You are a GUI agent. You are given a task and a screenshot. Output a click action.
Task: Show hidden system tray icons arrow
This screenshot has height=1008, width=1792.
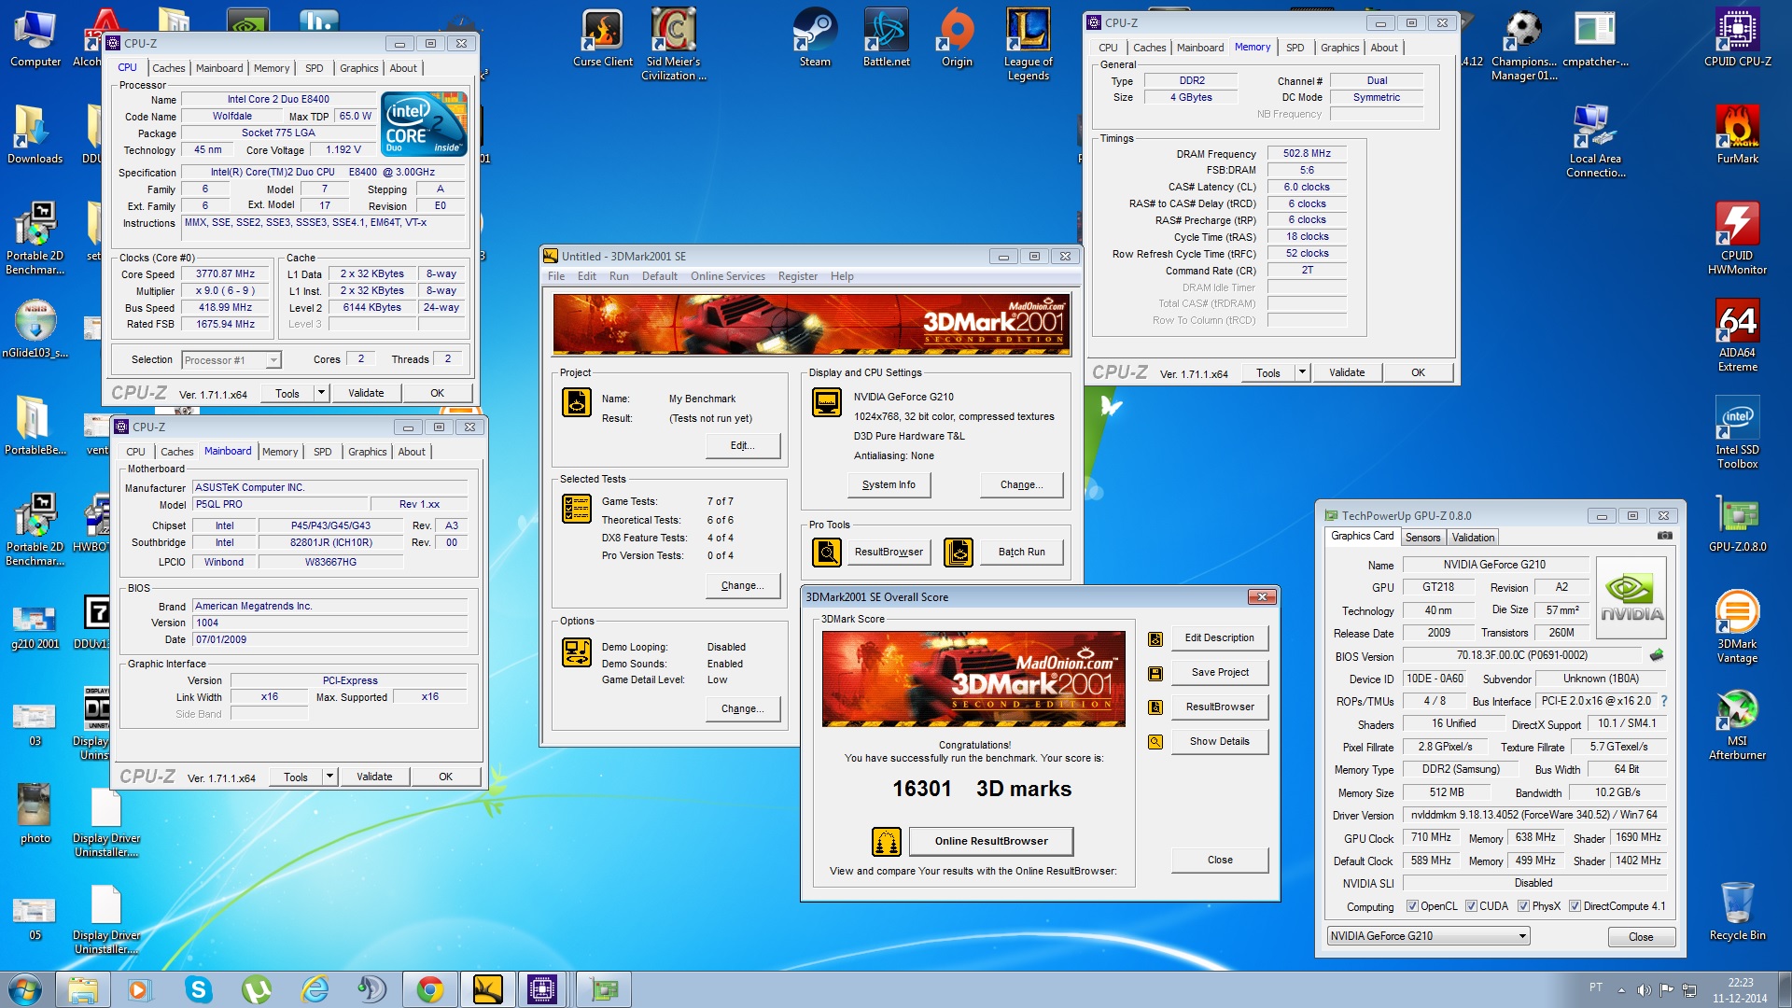pyautogui.click(x=1621, y=990)
